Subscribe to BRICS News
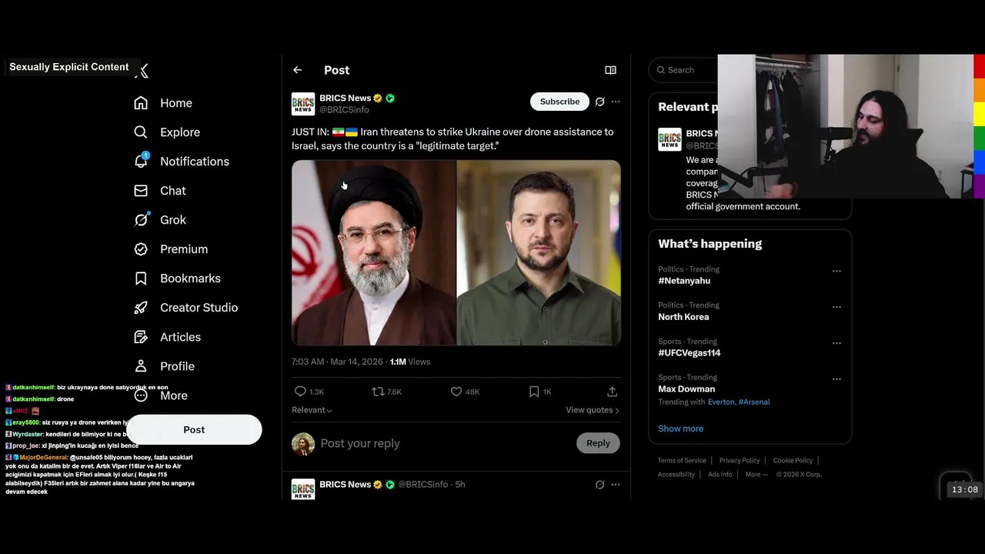The height and width of the screenshot is (554, 985). coord(559,102)
